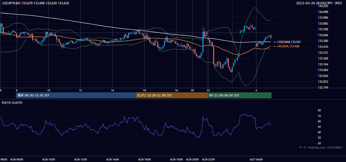Click hour label 22 under the price chart
This screenshot has width=346, height=162.
pyautogui.click(x=208, y=90)
